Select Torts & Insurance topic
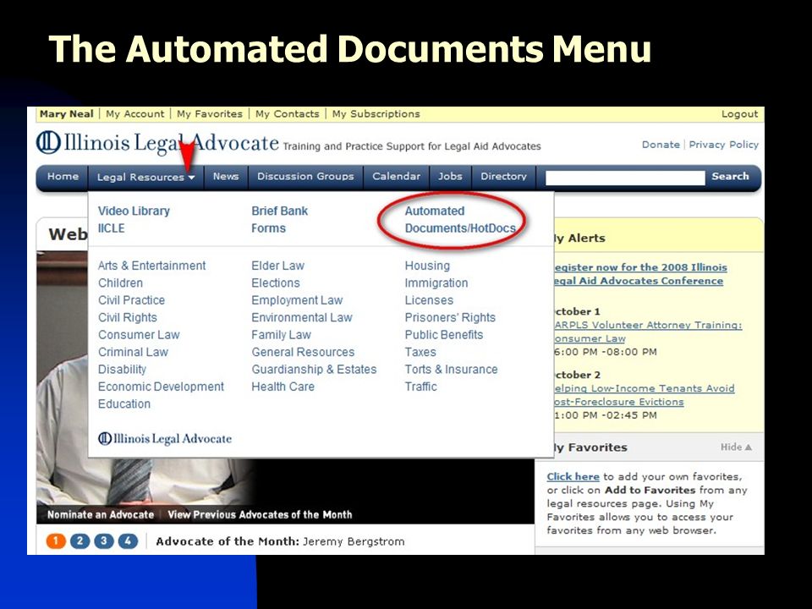 click(x=451, y=370)
